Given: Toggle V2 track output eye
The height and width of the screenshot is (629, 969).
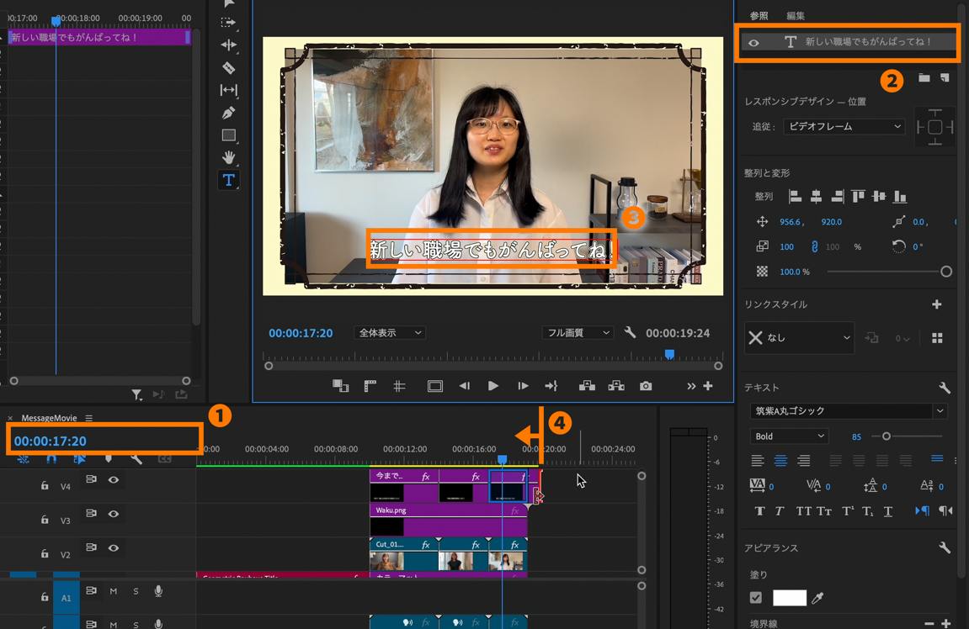Looking at the screenshot, I should (114, 547).
